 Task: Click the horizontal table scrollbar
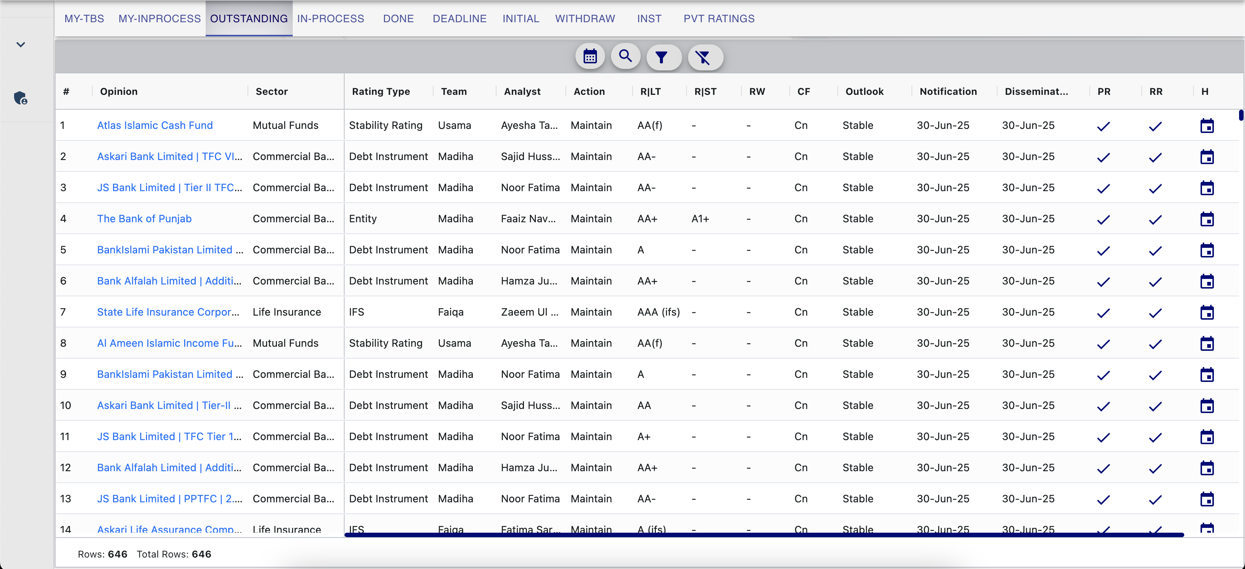coord(764,535)
